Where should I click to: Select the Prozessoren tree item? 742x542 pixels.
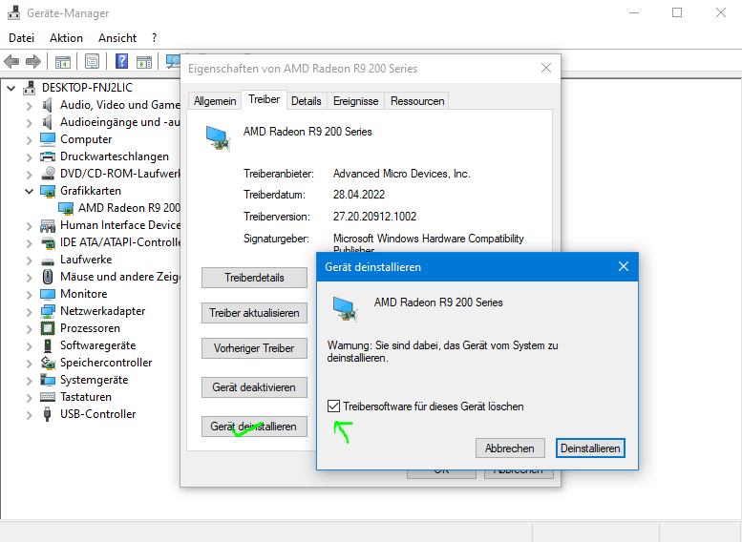90,328
